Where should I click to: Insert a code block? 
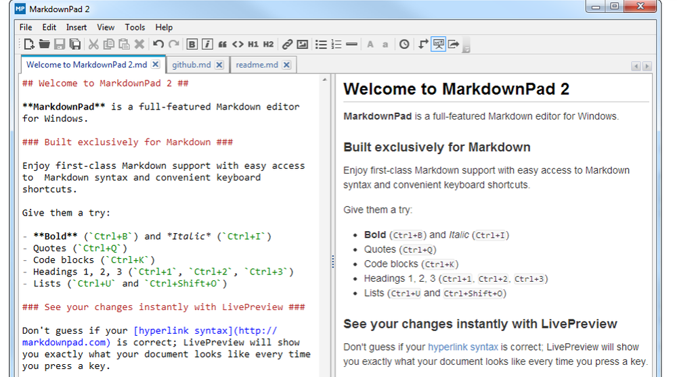(238, 44)
